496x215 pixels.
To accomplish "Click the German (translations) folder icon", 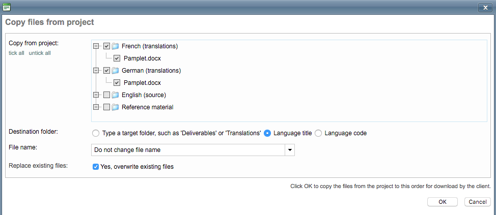I will tap(115, 71).
